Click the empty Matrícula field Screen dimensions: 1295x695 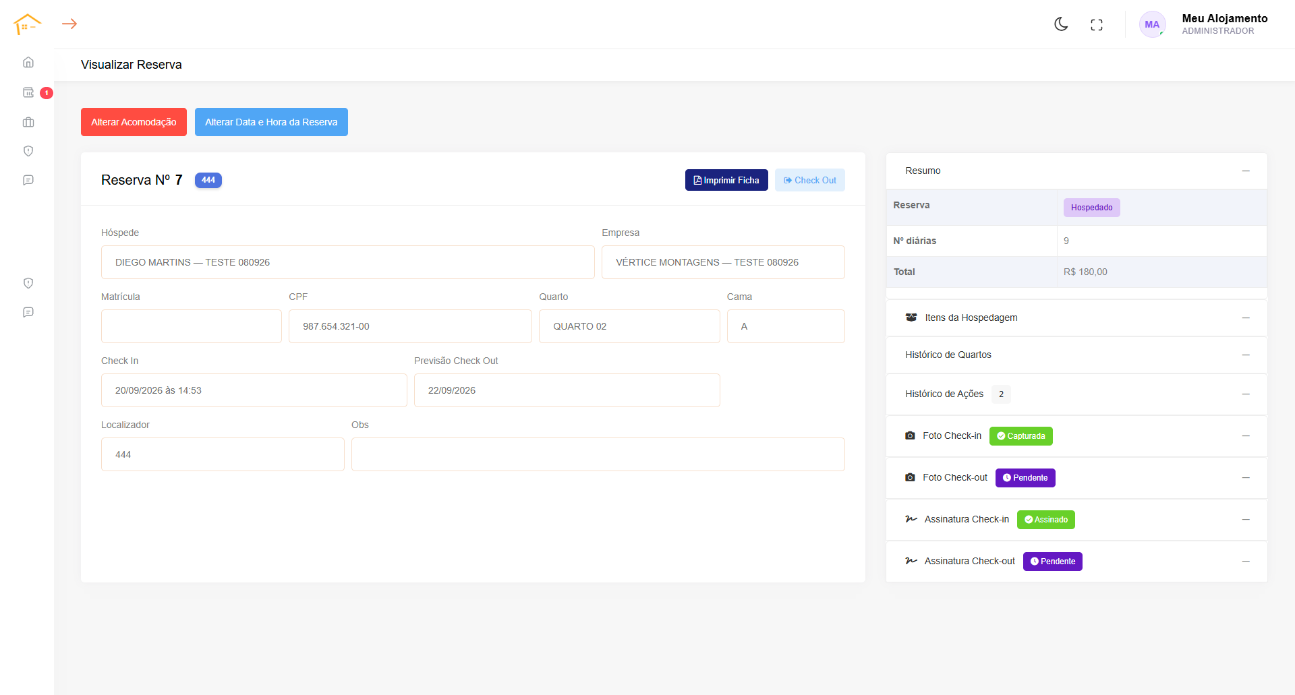point(192,326)
